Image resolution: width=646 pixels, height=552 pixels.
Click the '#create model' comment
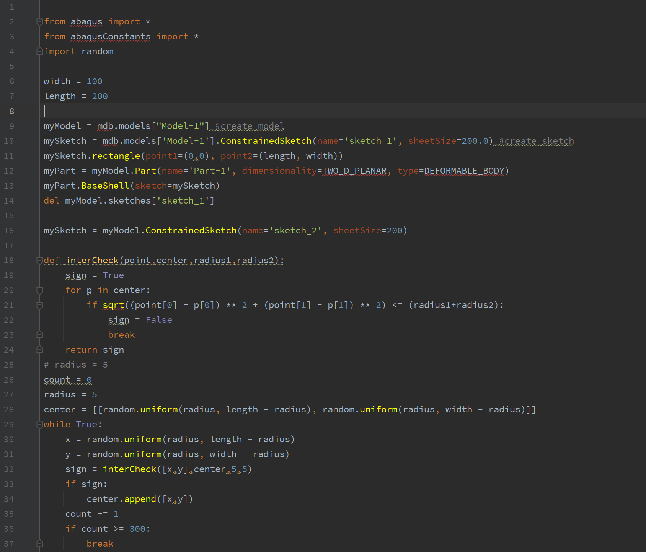click(250, 126)
